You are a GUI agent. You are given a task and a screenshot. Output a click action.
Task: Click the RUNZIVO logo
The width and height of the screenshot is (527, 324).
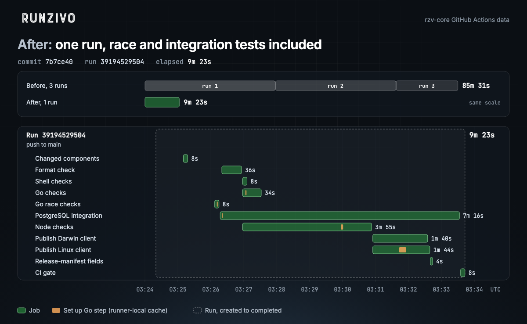pos(48,18)
